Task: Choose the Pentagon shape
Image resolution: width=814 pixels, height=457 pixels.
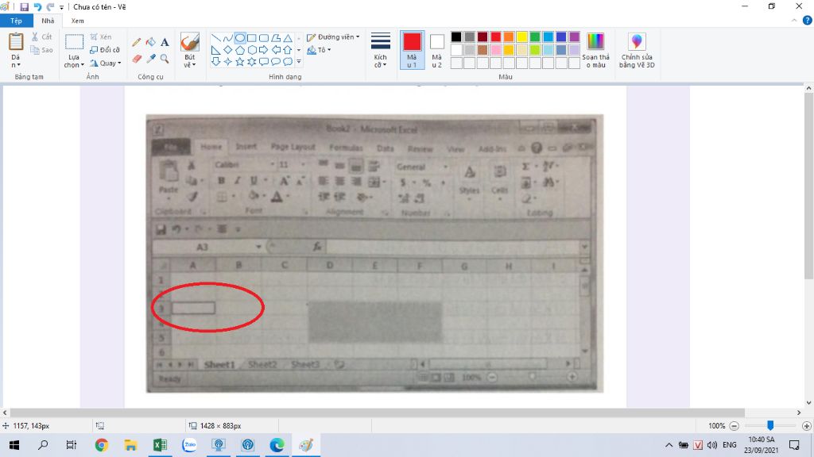Action: 240,50
